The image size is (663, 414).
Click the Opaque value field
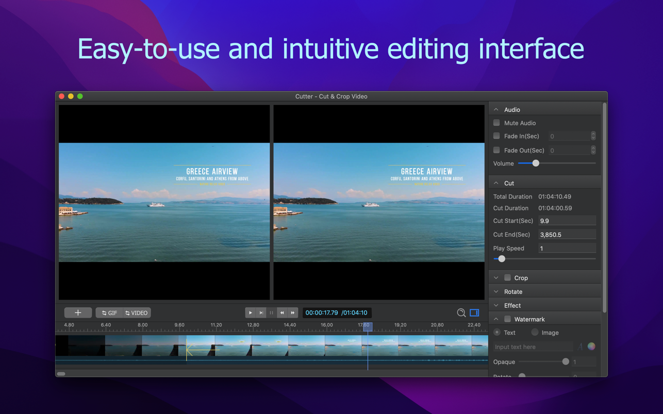click(x=584, y=362)
